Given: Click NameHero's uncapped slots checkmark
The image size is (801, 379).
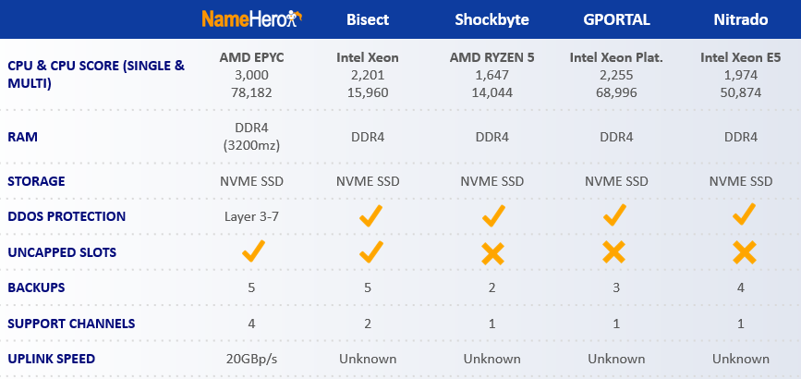Looking at the screenshot, I should pos(252,251).
